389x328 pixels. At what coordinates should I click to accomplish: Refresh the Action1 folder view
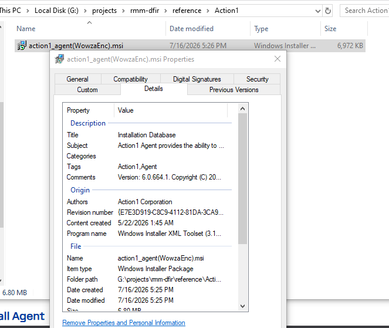click(x=328, y=11)
